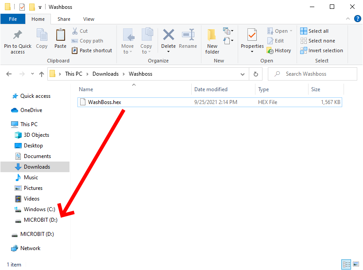This screenshot has width=363, height=270.
Task: Click title bar Properties checkmark icon
Action: point(22,7)
